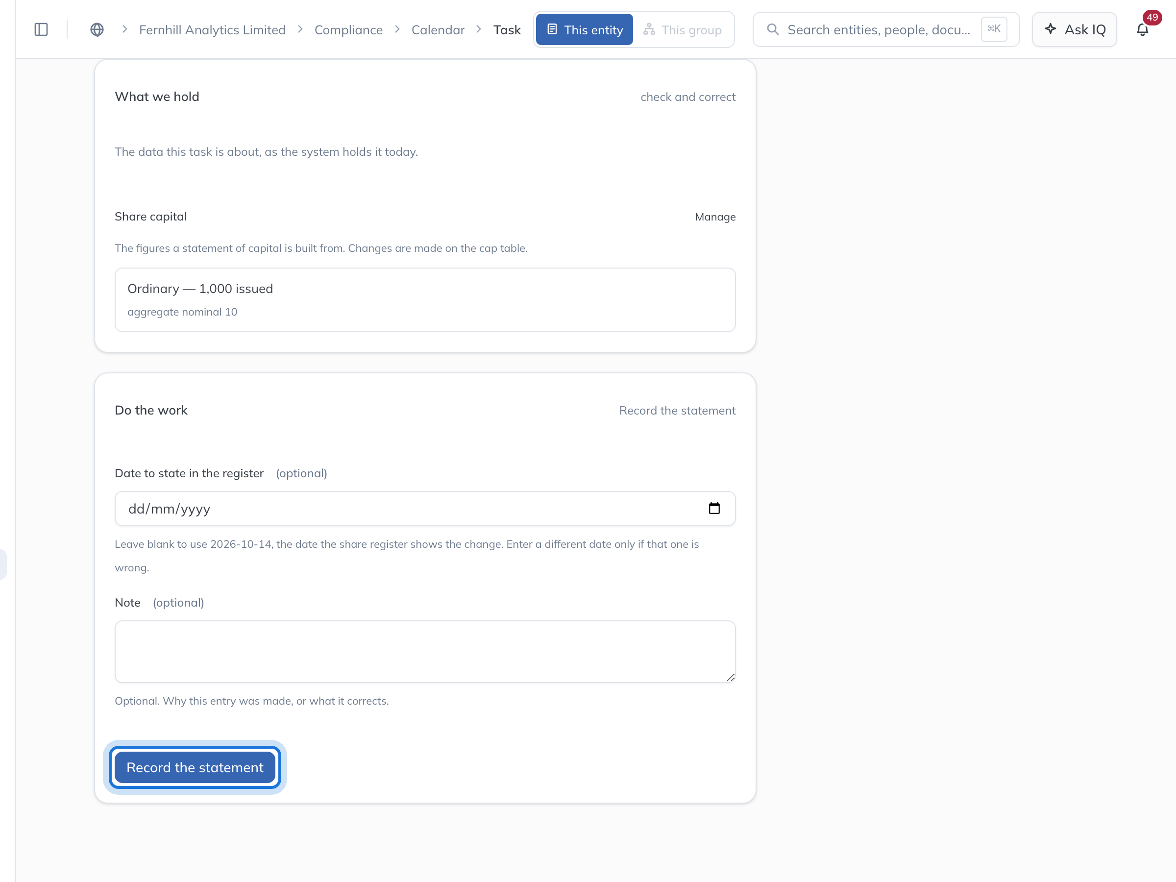Click the search entities field
The image size is (1176, 882).
[886, 29]
